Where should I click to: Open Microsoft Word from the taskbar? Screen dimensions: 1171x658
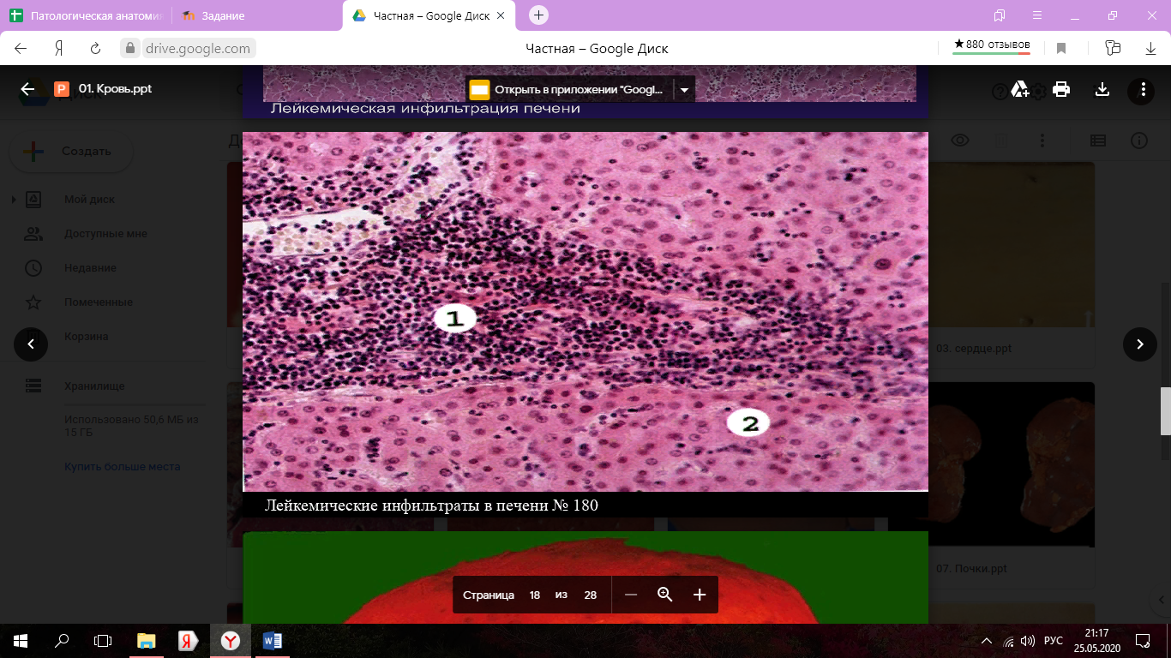point(273,640)
